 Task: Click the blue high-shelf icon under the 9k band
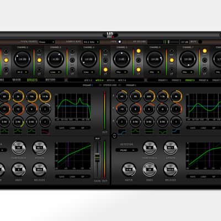[176, 131]
